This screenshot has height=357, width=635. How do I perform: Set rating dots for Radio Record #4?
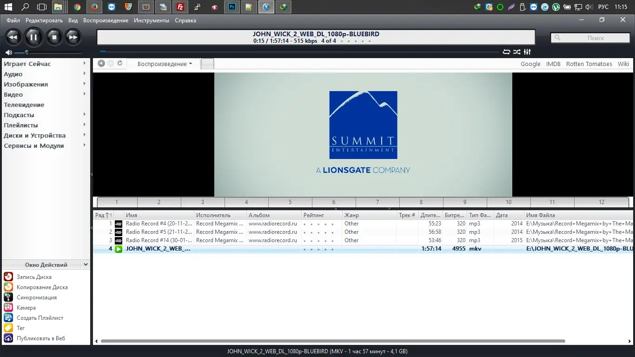319,224
